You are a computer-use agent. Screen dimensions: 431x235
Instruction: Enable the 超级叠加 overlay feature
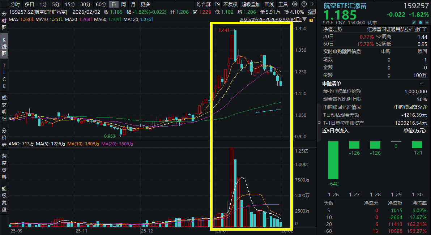point(250,4)
